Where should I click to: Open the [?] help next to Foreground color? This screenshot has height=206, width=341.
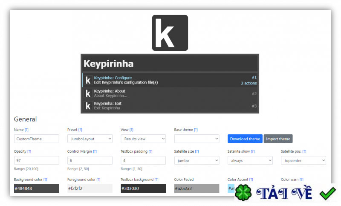(x=98, y=180)
